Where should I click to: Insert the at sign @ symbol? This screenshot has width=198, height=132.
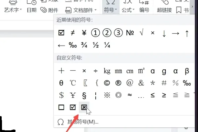pyautogui.click(x=130, y=83)
